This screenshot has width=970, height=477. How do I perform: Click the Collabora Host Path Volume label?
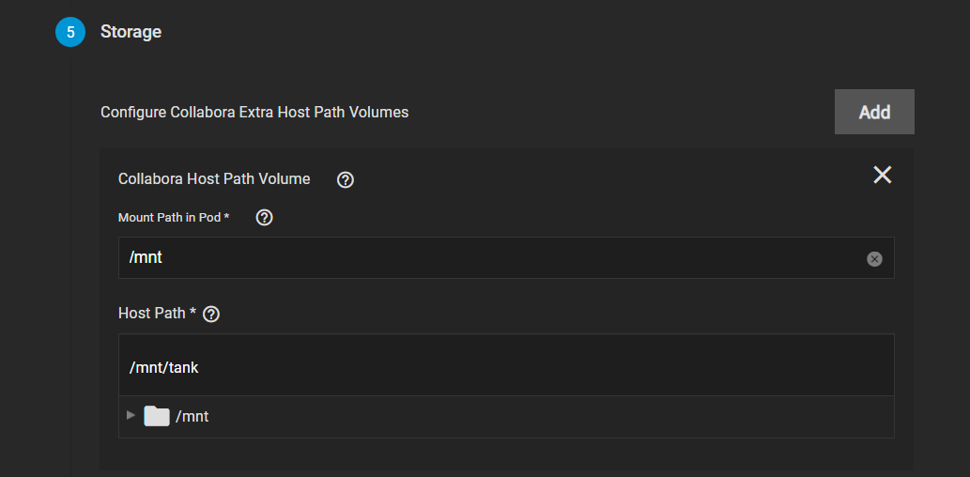[x=214, y=179]
